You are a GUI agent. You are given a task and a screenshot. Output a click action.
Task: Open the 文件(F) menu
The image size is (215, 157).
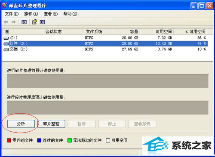click(x=12, y=14)
